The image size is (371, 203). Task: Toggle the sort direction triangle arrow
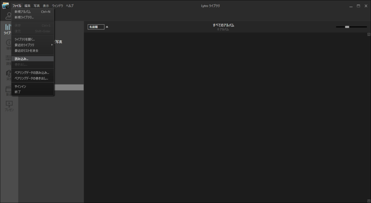coord(107,27)
